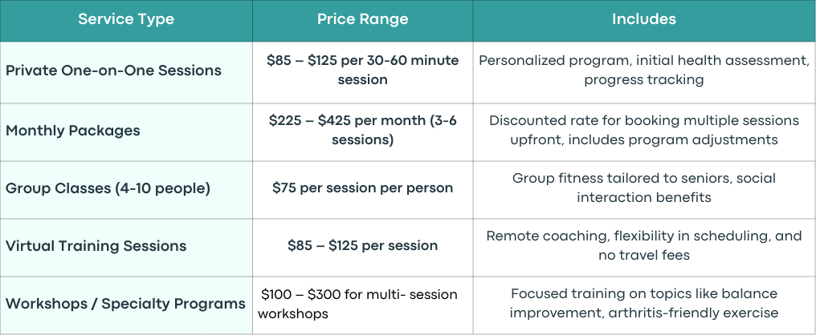Click the Virtual Training Sessions label
The width and height of the screenshot is (816, 335).
click(x=96, y=246)
